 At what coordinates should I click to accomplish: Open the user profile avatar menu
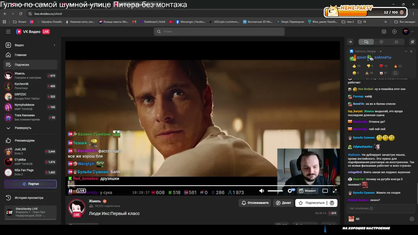pyautogui.click(x=406, y=32)
